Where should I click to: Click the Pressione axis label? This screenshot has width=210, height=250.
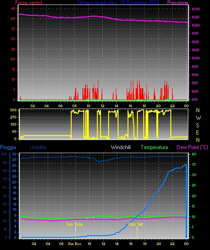178,3
